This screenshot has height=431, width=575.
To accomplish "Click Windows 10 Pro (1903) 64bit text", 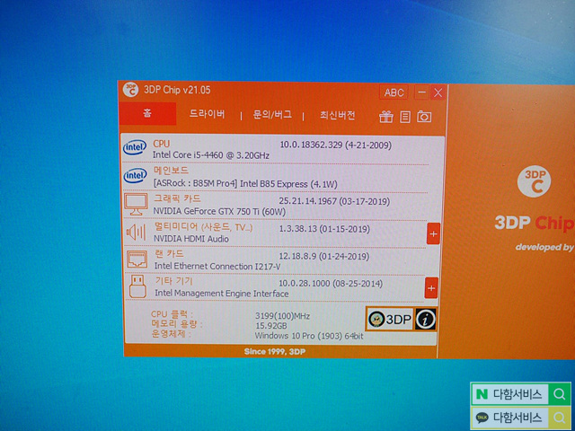I will [309, 335].
